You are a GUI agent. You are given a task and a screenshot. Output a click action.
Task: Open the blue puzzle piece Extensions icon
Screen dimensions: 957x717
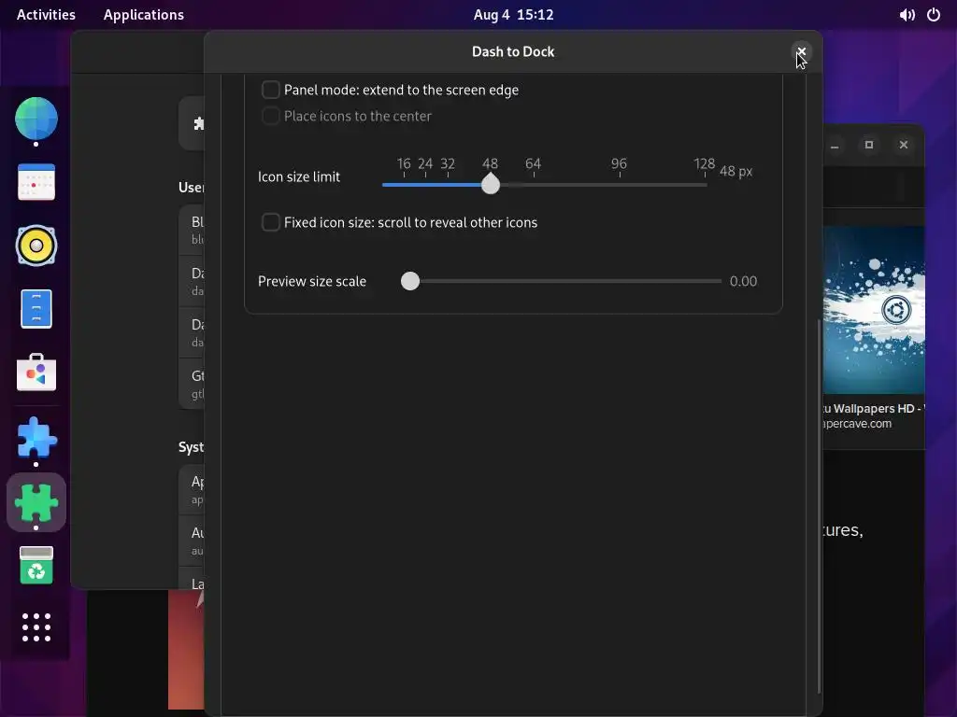36,437
